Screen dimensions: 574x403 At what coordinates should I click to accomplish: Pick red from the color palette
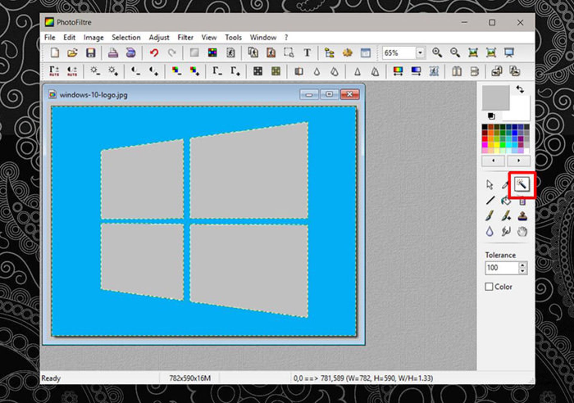[x=485, y=139]
